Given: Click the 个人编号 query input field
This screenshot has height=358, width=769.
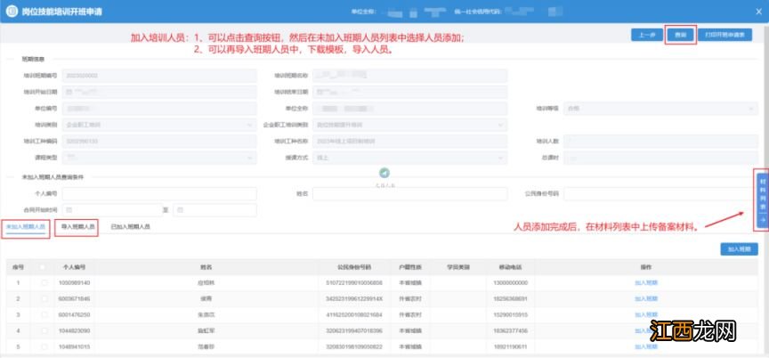Looking at the screenshot, I should 159,194.
